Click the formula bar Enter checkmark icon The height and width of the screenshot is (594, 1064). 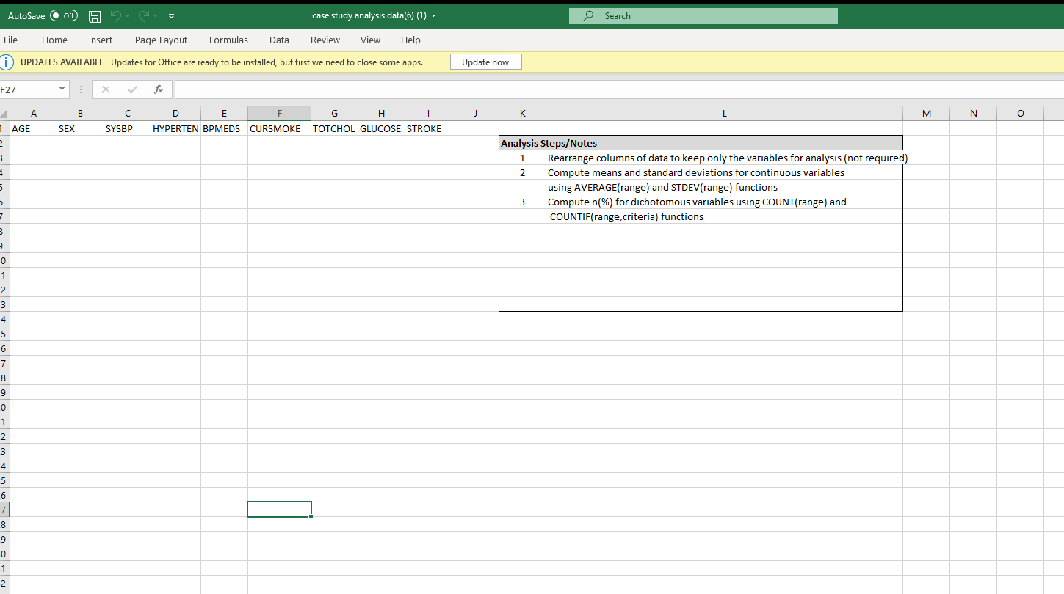point(131,89)
